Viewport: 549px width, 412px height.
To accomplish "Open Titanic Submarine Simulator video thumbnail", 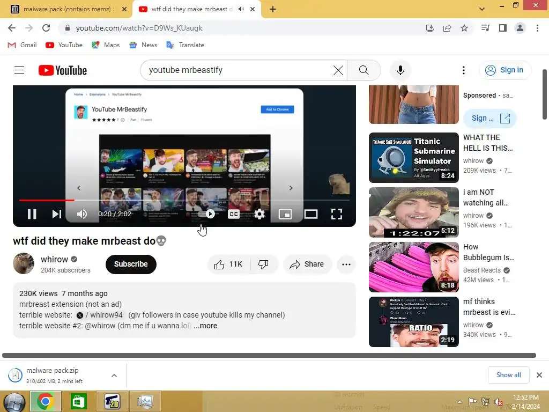I will coord(413,158).
